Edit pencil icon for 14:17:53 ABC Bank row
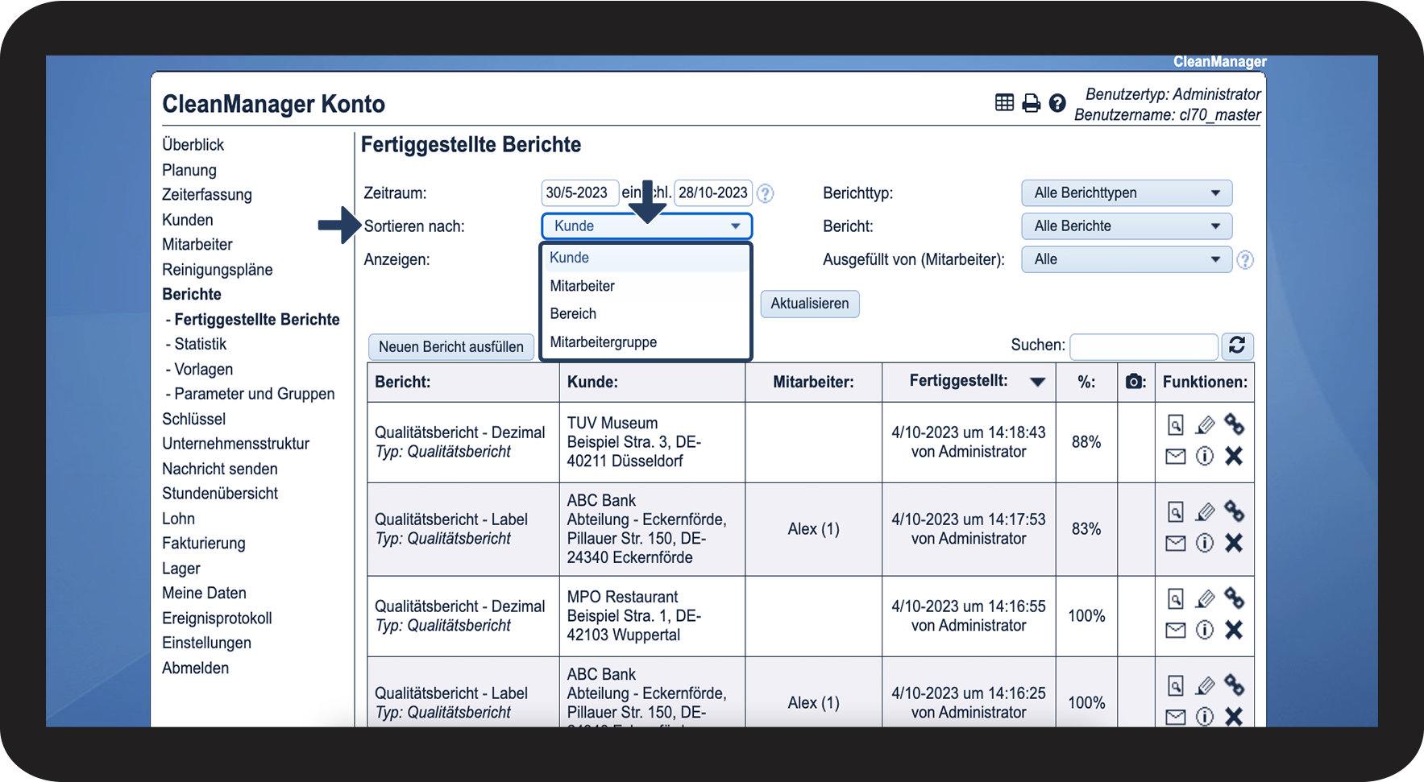The height and width of the screenshot is (782, 1424). [x=1205, y=511]
